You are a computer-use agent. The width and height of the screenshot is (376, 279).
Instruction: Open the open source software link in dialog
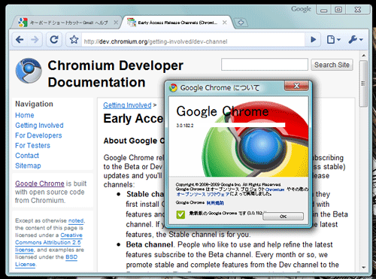[203, 194]
